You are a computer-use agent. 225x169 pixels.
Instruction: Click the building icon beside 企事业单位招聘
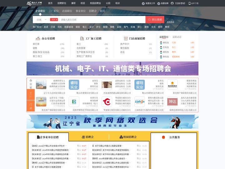coord(38,137)
